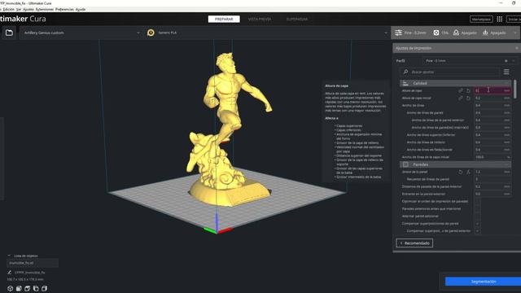The height and width of the screenshot is (293, 521).
Task: Select the right view cube icon
Action: pos(44,288)
